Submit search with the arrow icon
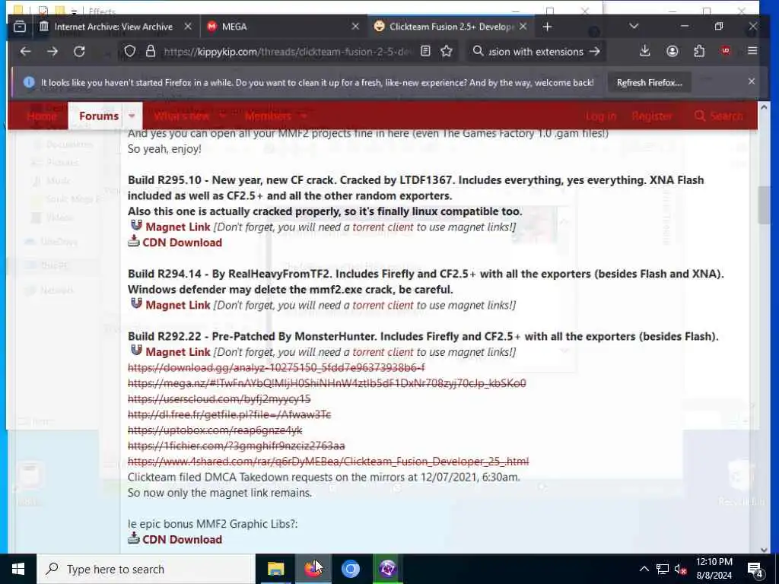This screenshot has height=584, width=779. click(x=594, y=51)
